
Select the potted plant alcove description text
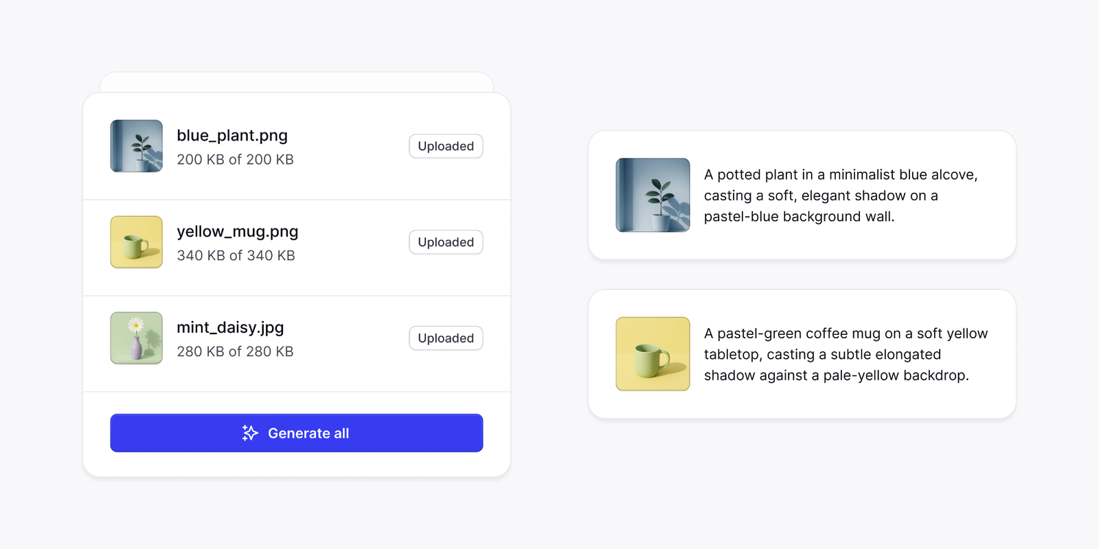tap(841, 196)
